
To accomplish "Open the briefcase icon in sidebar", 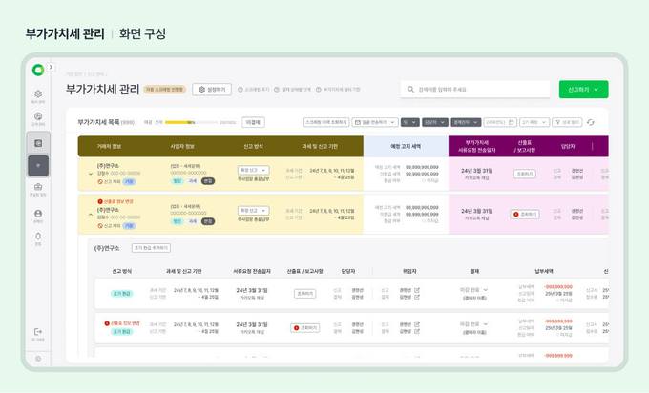I will (x=38, y=187).
